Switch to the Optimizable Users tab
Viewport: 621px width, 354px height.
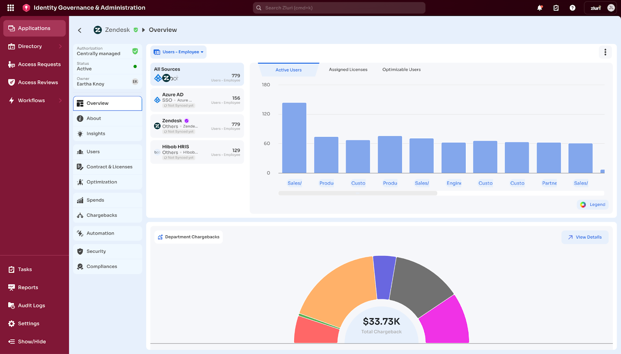click(401, 70)
